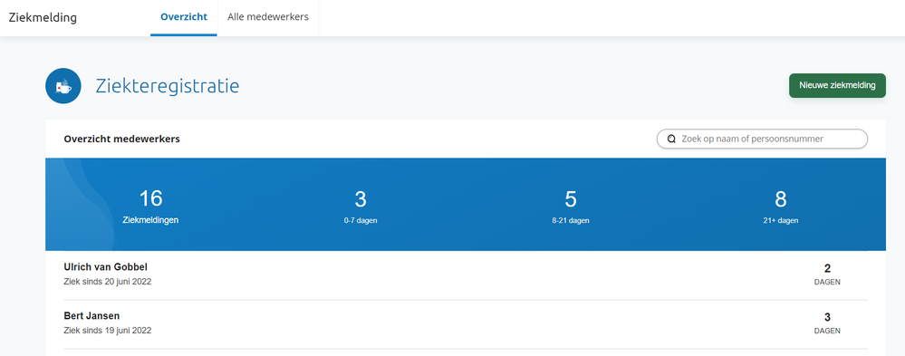
Task: Open the Overzicht tab
Action: tap(184, 17)
